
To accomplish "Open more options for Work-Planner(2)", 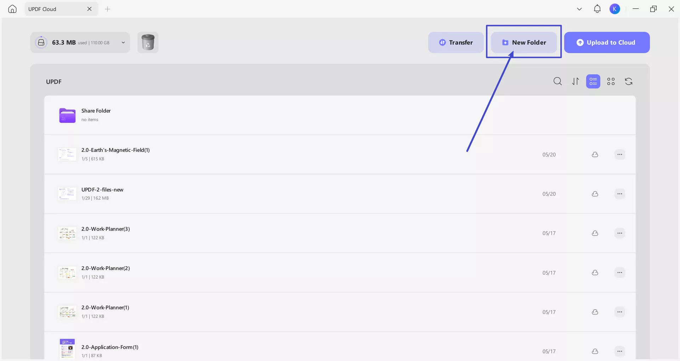I will 619,273.
